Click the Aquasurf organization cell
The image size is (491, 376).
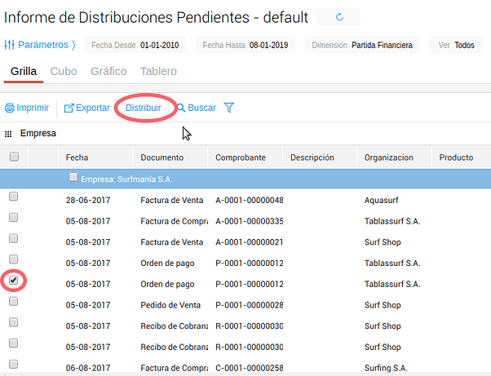point(381,200)
